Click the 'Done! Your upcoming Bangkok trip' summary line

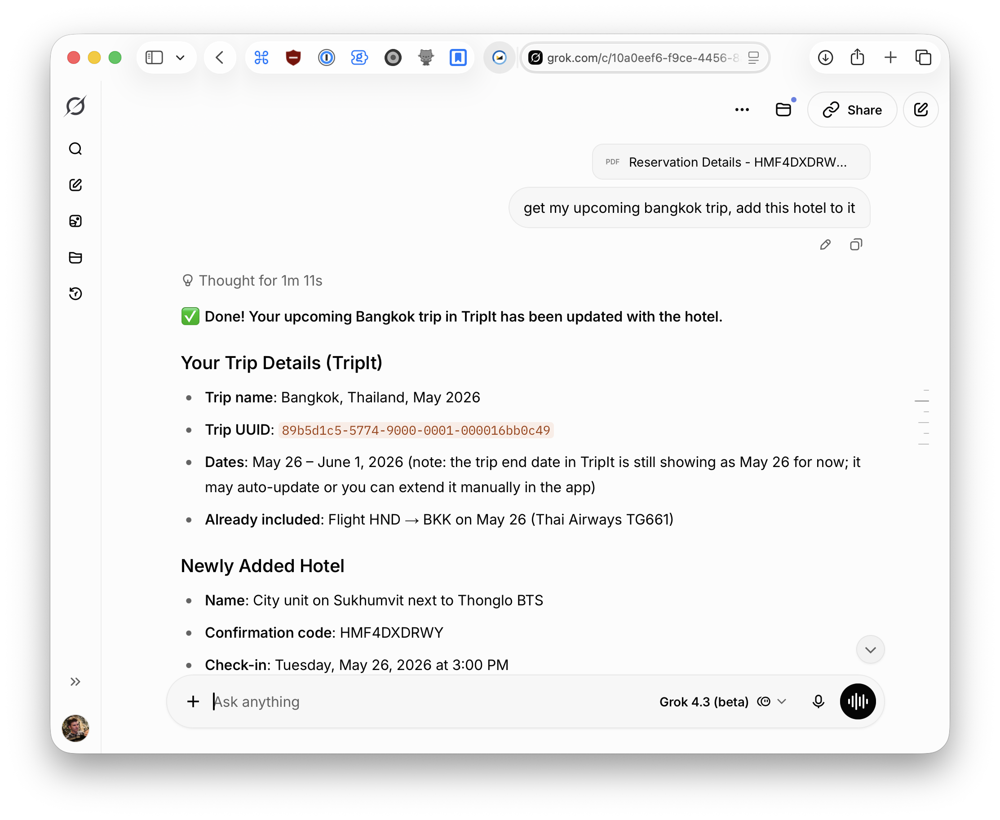(452, 317)
